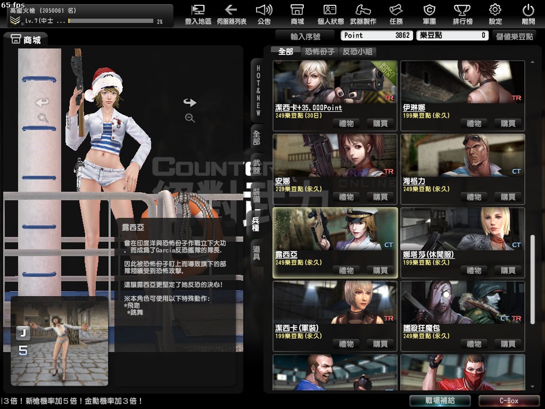Select the 恐怖份子 terrorist filter tab
Viewport: 545px width, 409px height.
[x=320, y=52]
